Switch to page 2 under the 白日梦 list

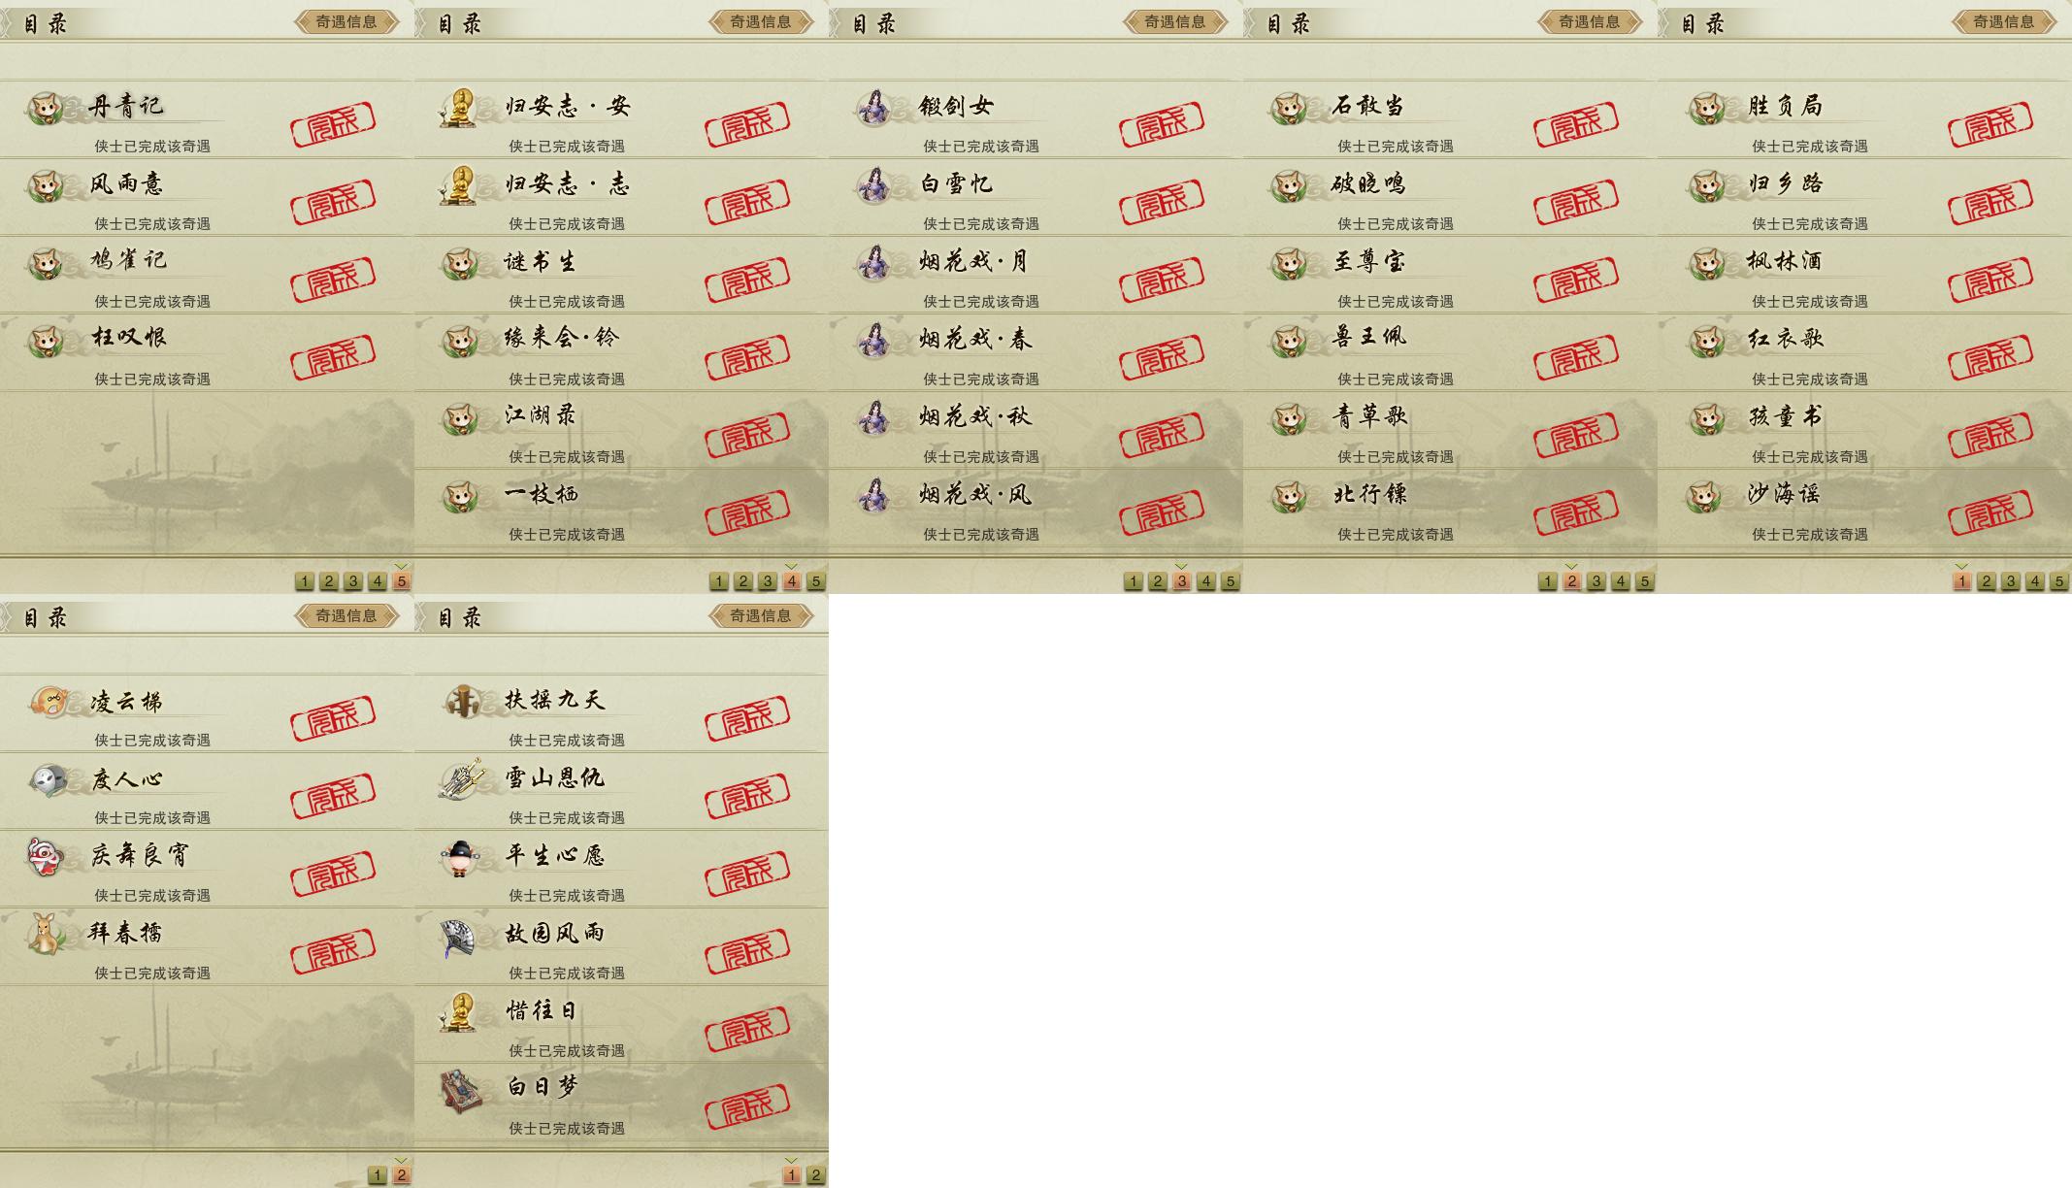(816, 1175)
